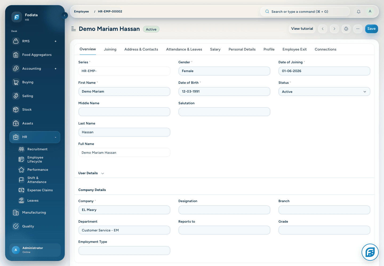Open the RMS module icon
The image size is (384, 266).
(x=16, y=41)
